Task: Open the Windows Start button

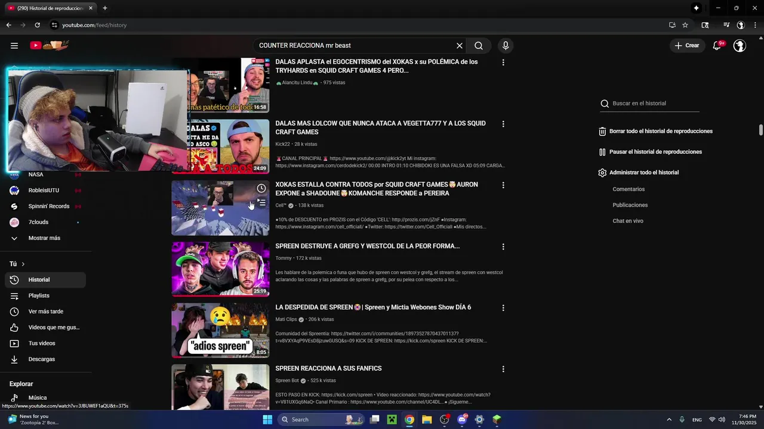Action: [267, 419]
